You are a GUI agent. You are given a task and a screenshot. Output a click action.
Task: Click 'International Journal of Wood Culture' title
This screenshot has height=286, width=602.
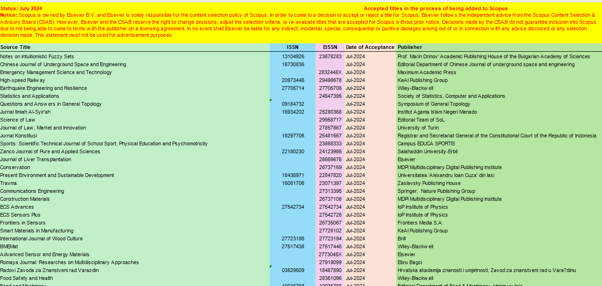point(135,238)
